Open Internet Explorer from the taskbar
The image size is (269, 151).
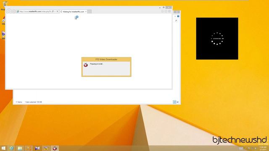coord(11,148)
